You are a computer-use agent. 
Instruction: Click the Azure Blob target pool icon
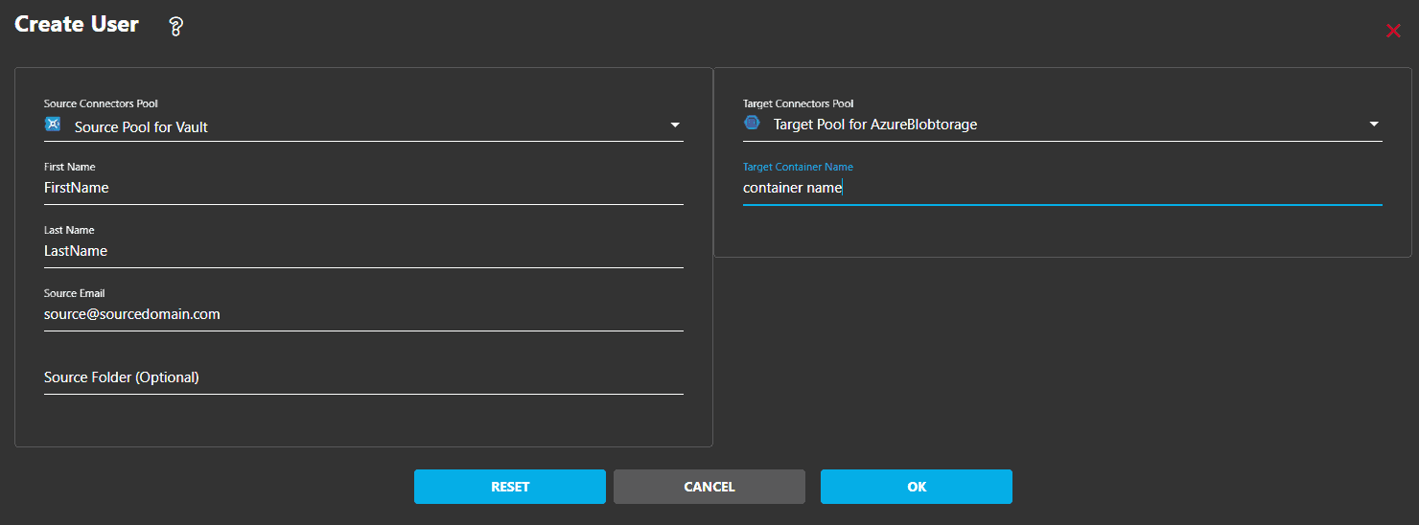point(752,123)
